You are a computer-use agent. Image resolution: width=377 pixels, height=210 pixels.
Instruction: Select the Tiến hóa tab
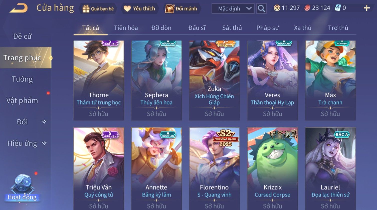coord(126,28)
